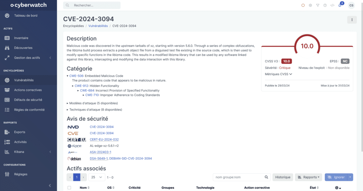Screen dimensions: 363x191
Task: Open CERT-EU-2024-032 advisory link
Action: point(104,140)
